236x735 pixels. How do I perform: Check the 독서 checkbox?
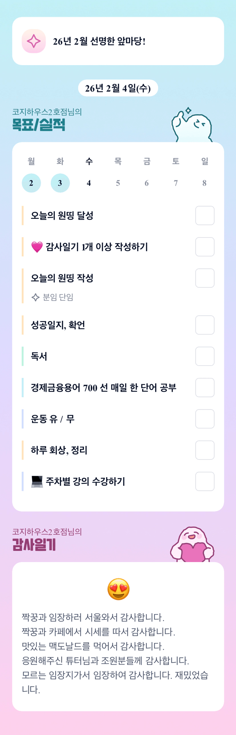(205, 356)
